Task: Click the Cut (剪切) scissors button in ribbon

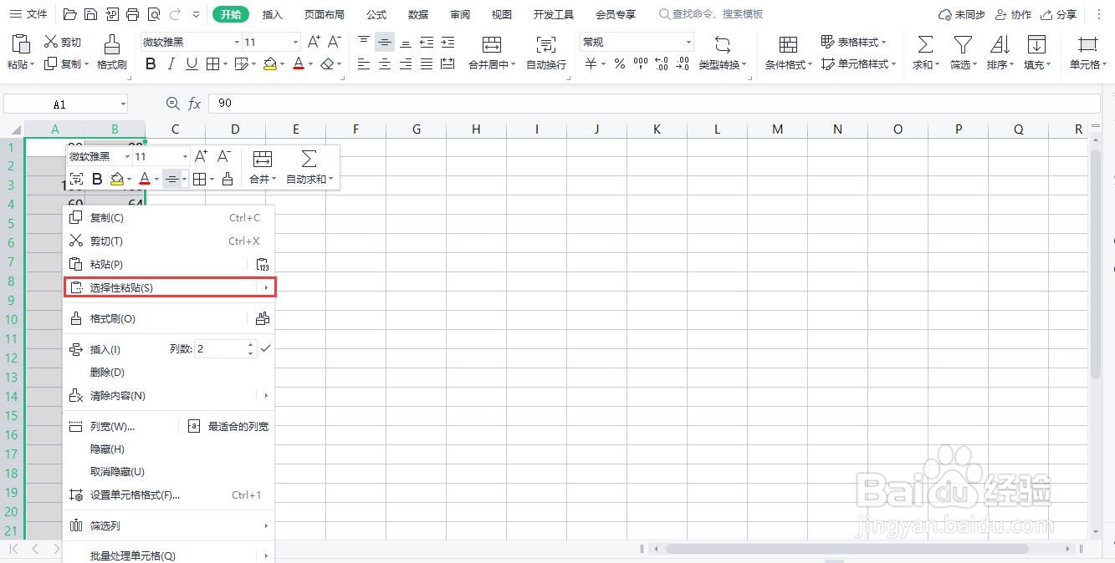Action: click(x=63, y=42)
